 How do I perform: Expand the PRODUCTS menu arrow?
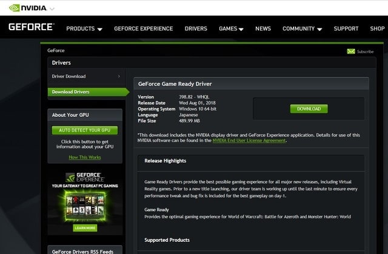99,29
